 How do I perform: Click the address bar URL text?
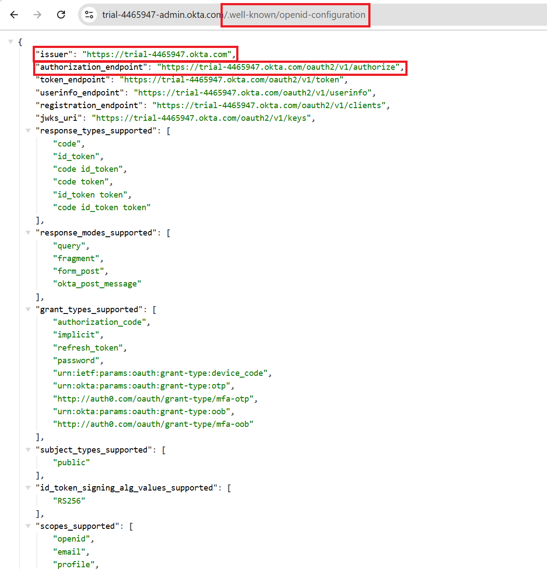point(234,15)
